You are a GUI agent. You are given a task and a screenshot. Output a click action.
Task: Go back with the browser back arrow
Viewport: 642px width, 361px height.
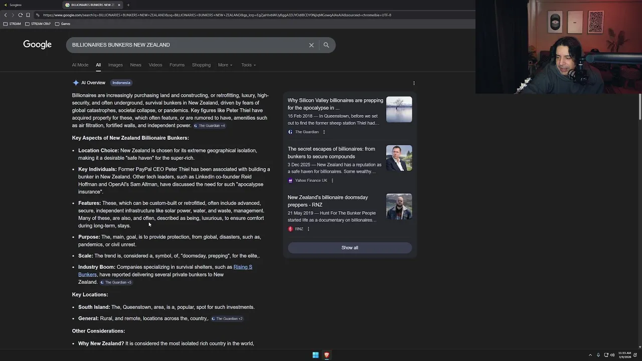pyautogui.click(x=6, y=15)
